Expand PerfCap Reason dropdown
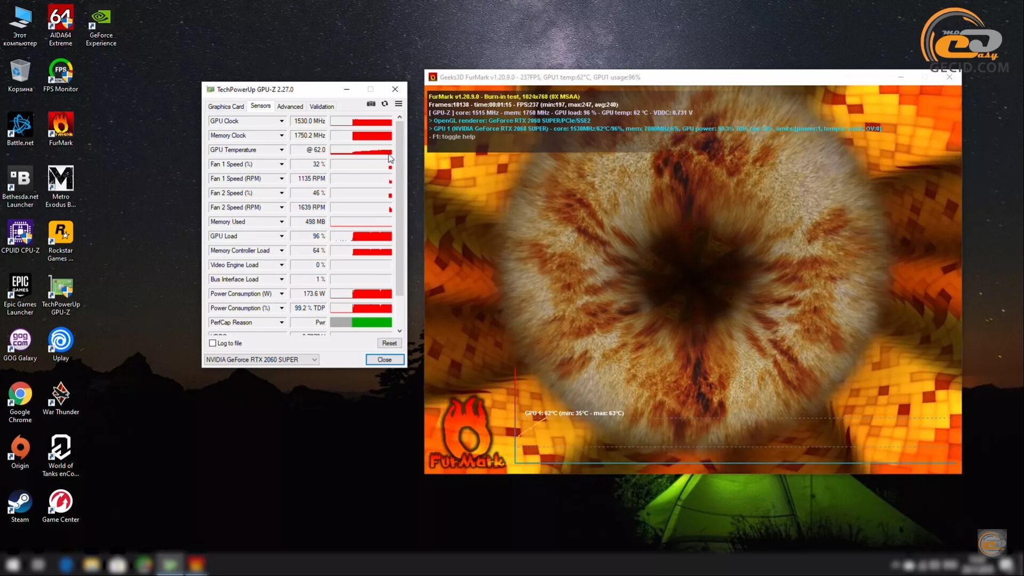Screen dimensions: 1024x576 (x=282, y=323)
